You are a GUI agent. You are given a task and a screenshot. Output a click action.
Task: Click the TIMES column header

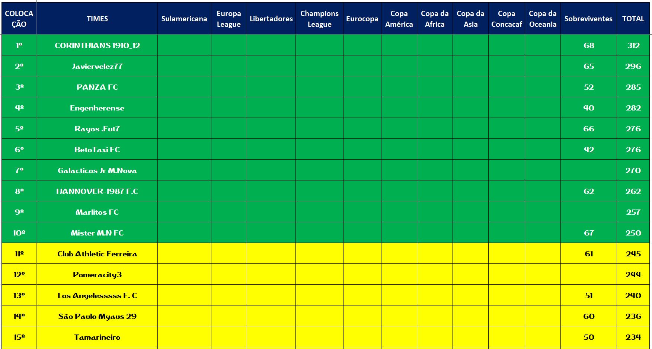[x=97, y=19]
